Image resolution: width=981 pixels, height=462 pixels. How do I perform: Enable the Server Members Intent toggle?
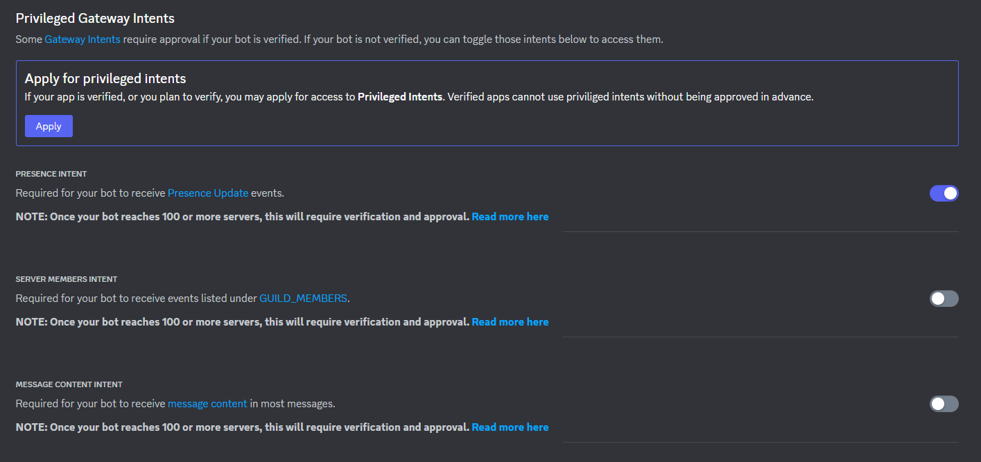tap(944, 299)
